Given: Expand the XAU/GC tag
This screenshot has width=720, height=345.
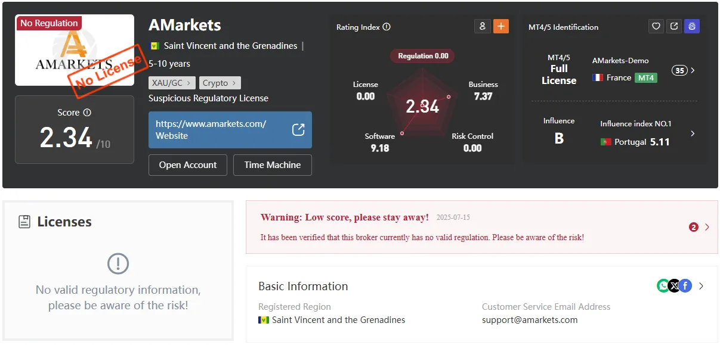Looking at the screenshot, I should pyautogui.click(x=172, y=83).
